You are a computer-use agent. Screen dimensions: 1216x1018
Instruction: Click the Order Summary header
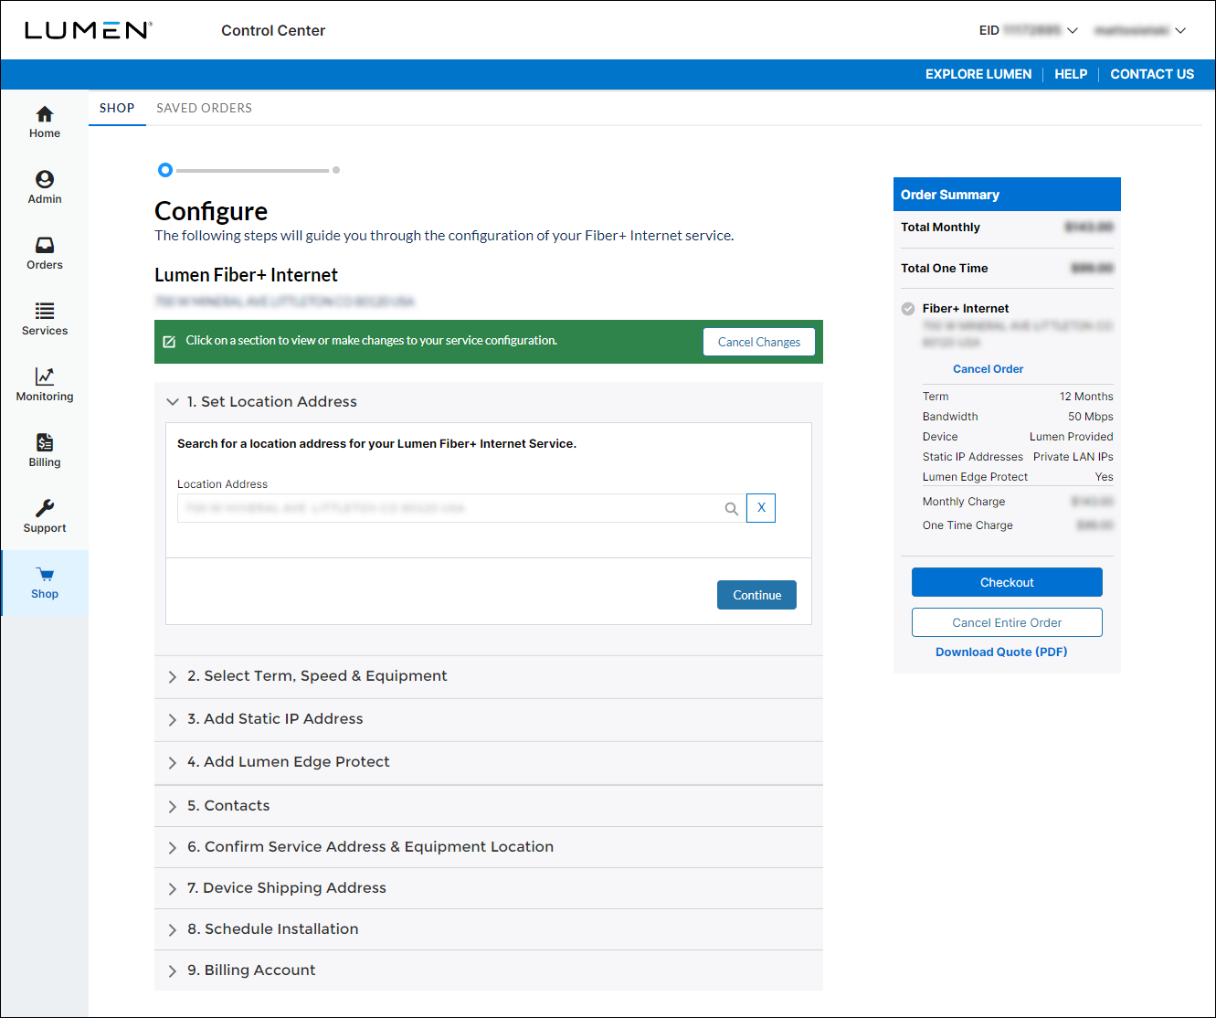point(1007,195)
